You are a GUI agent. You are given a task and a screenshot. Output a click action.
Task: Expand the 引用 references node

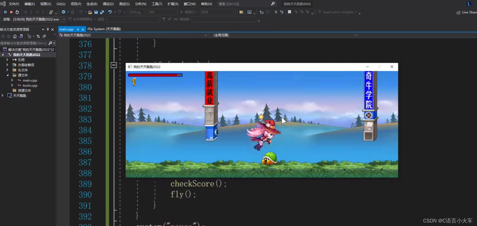coord(7,60)
